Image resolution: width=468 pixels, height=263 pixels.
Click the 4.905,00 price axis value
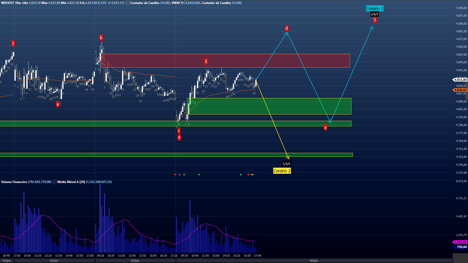(461, 8)
